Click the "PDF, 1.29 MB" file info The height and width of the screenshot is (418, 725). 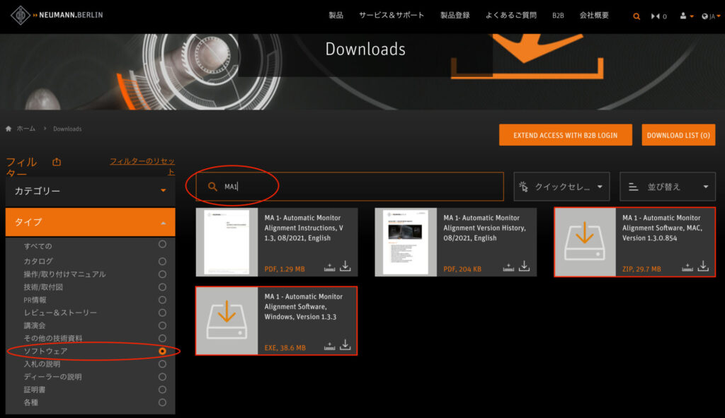pyautogui.click(x=285, y=269)
